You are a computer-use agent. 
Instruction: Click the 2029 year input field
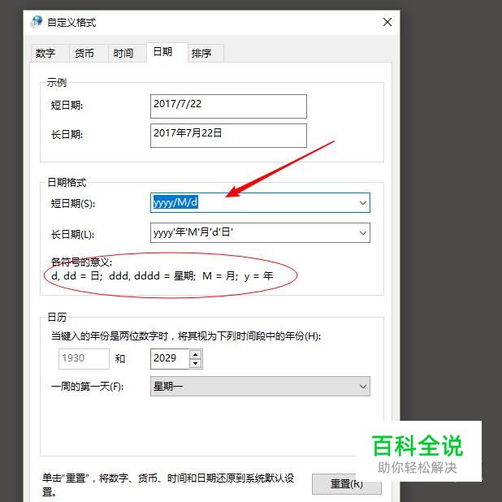coord(170,358)
